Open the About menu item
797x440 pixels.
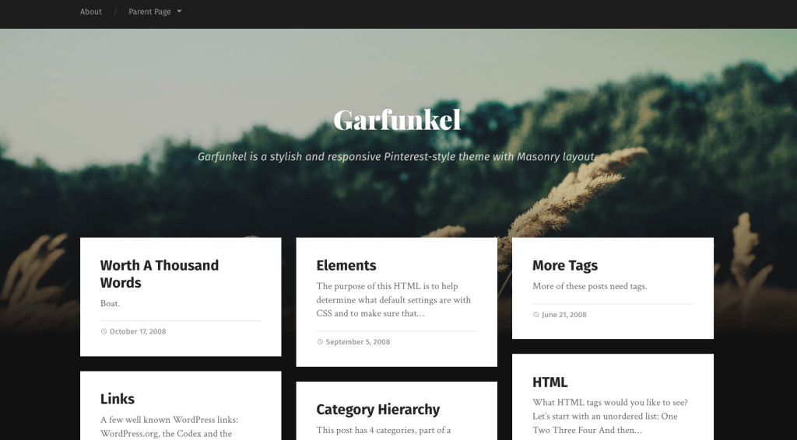pyautogui.click(x=91, y=12)
